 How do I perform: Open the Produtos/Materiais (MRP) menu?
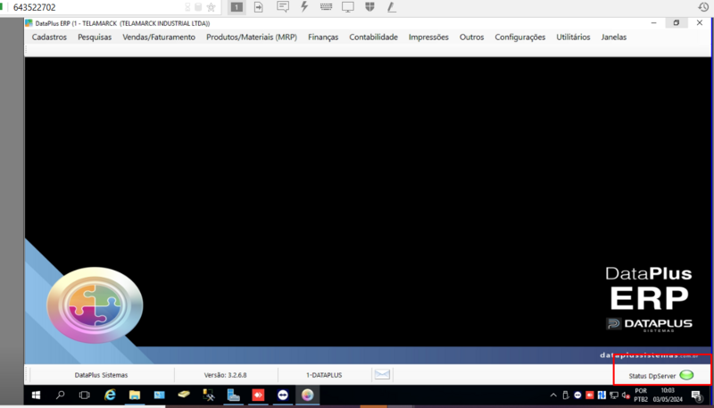[252, 37]
